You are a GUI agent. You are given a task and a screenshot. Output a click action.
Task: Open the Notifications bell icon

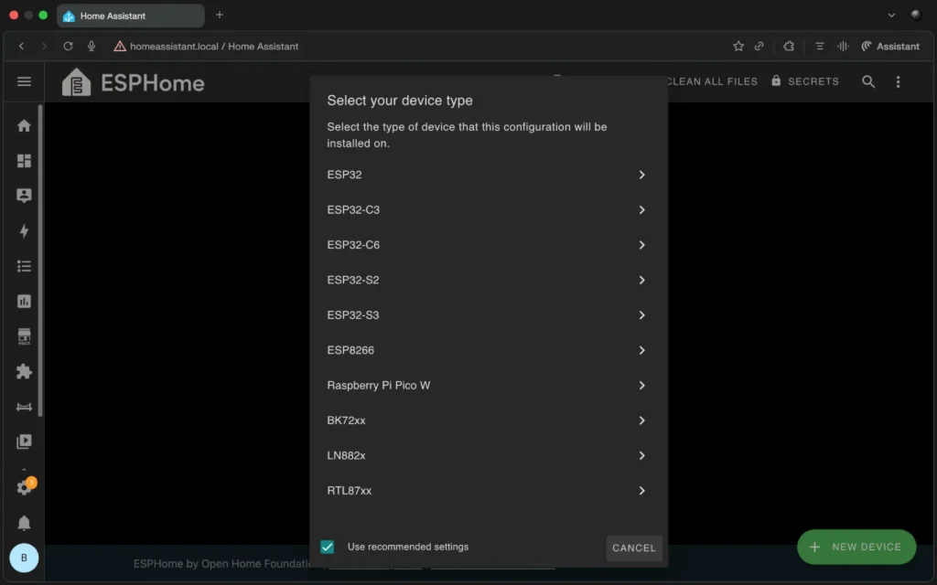point(24,523)
